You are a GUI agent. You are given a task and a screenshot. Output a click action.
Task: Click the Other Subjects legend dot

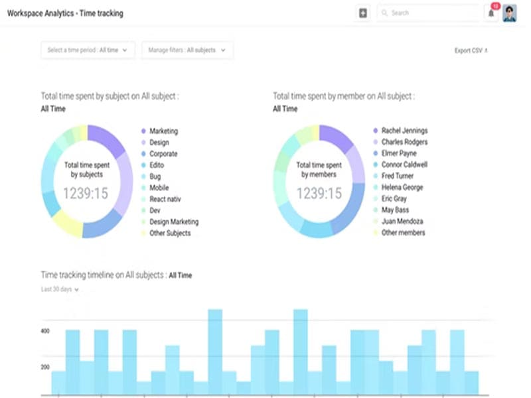click(143, 233)
